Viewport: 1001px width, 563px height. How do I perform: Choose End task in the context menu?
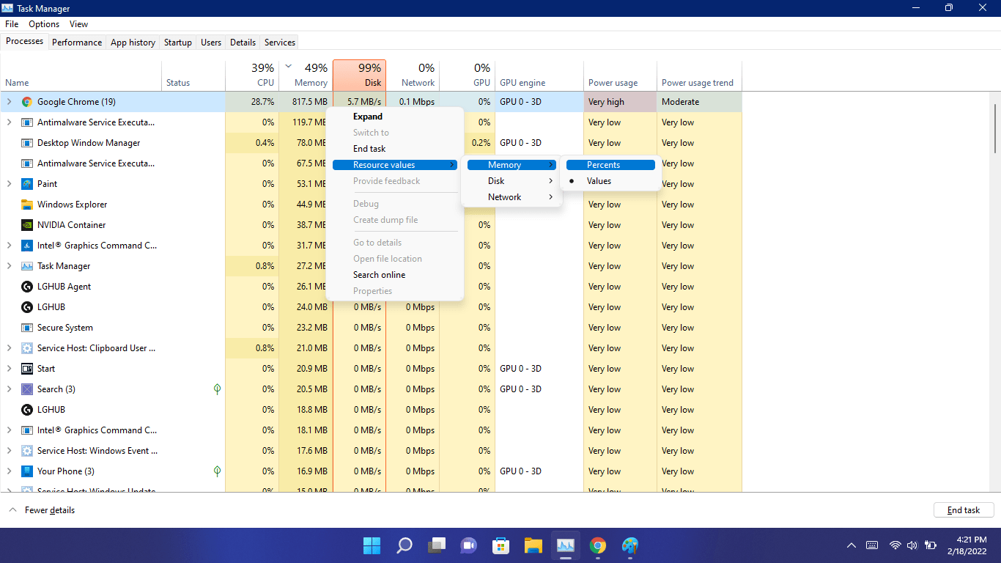395,149
